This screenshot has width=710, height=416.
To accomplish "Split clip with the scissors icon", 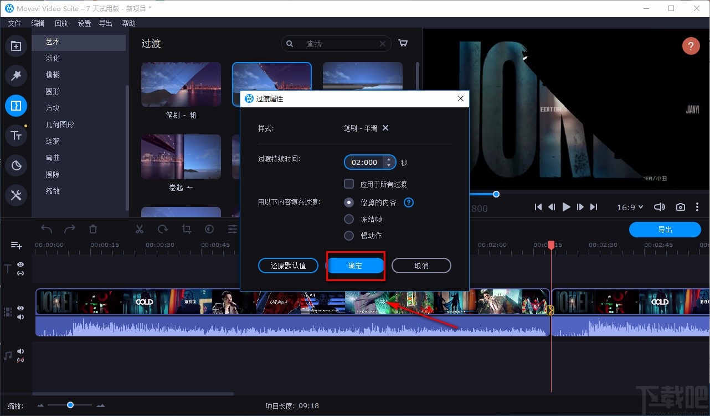I will click(x=140, y=229).
